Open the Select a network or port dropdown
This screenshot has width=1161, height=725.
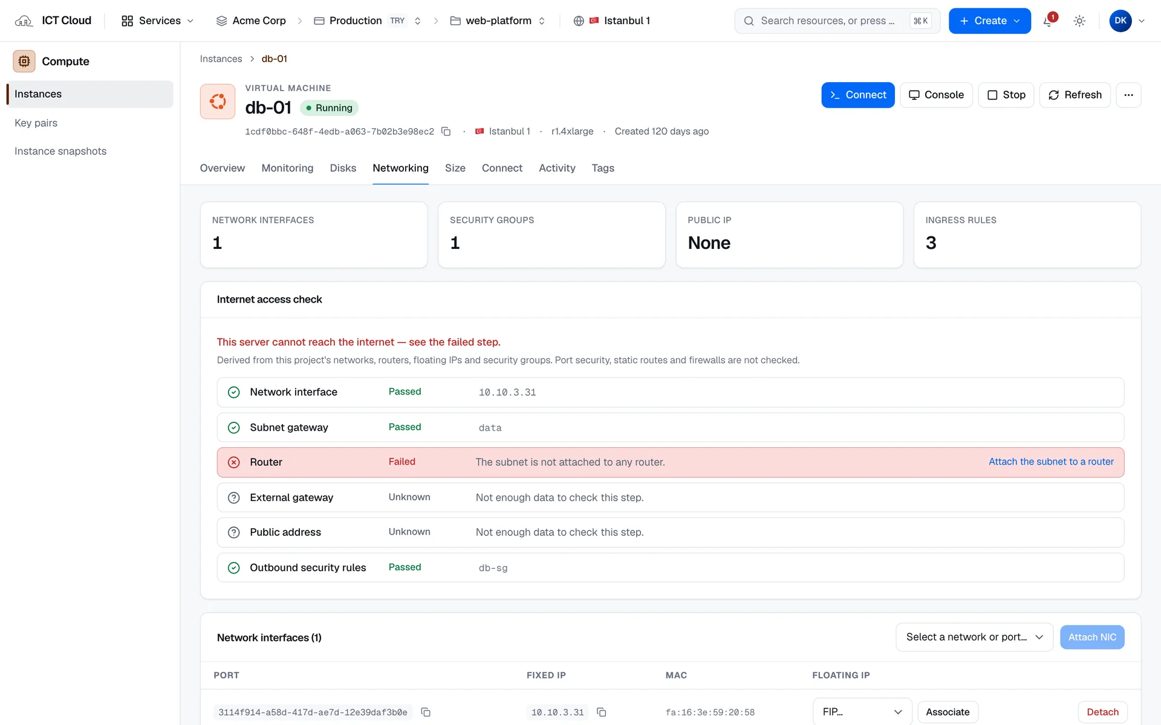click(974, 637)
